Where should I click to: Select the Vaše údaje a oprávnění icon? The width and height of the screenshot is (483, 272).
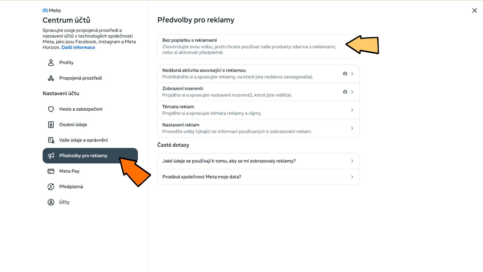[x=51, y=140]
